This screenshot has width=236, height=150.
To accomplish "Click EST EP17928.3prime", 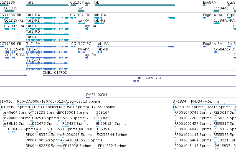I will coord(77,146).
